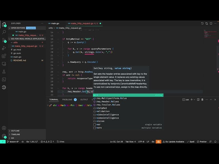This screenshot has width=219, height=164.
Task: Open the remote window indicator in status bar
Action: click(3, 142)
